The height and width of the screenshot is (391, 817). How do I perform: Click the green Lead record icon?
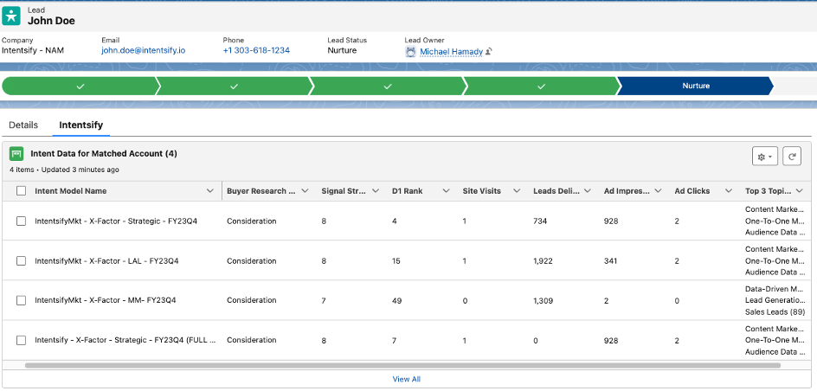[x=13, y=15]
